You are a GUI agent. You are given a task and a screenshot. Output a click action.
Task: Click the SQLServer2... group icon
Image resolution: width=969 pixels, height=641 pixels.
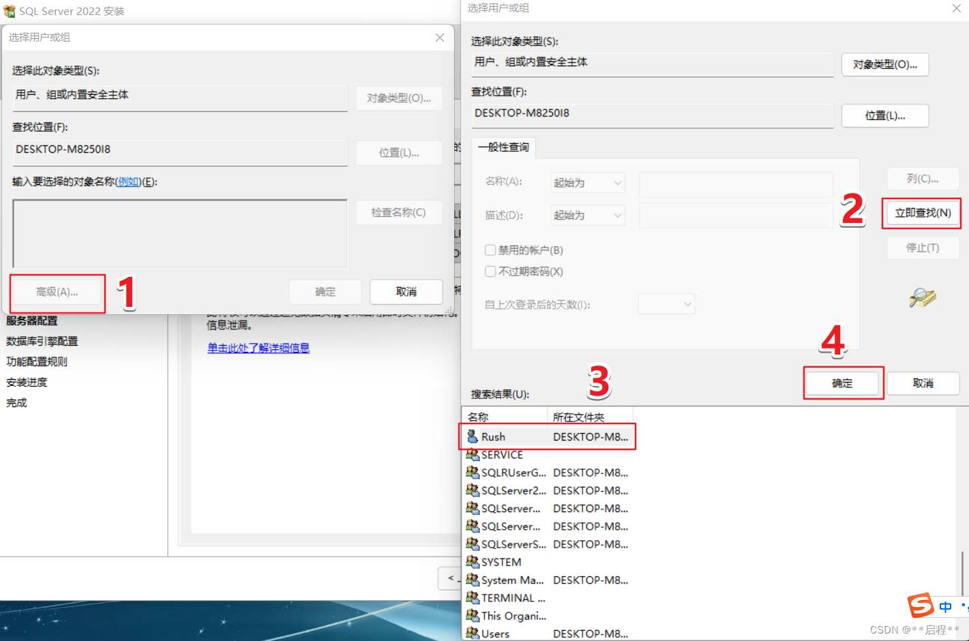tap(472, 490)
